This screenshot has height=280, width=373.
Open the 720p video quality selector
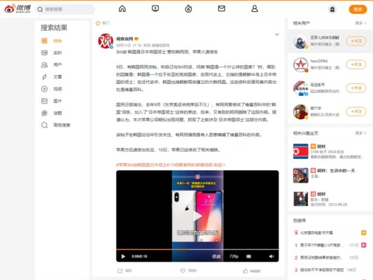(x=234, y=256)
